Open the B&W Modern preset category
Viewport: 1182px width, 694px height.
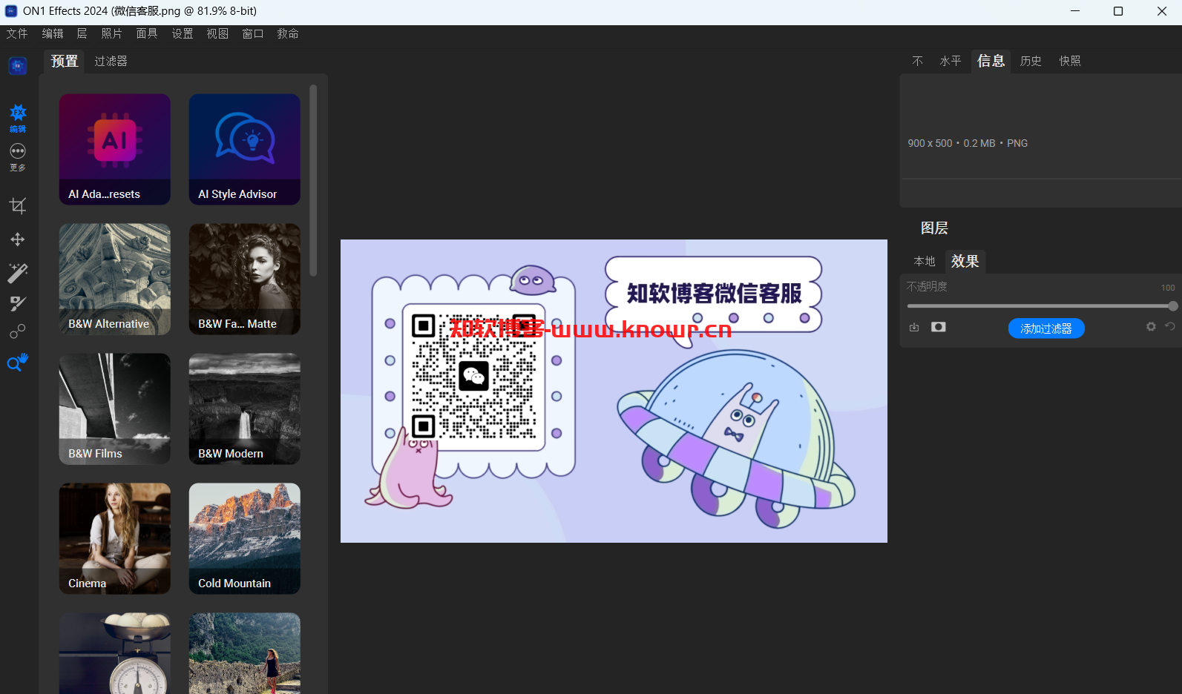tap(245, 409)
